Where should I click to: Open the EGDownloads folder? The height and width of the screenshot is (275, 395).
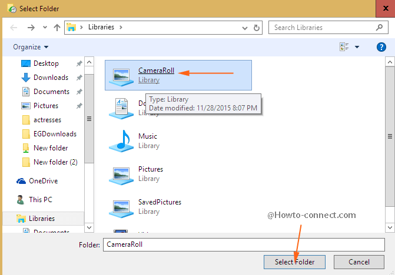point(55,134)
